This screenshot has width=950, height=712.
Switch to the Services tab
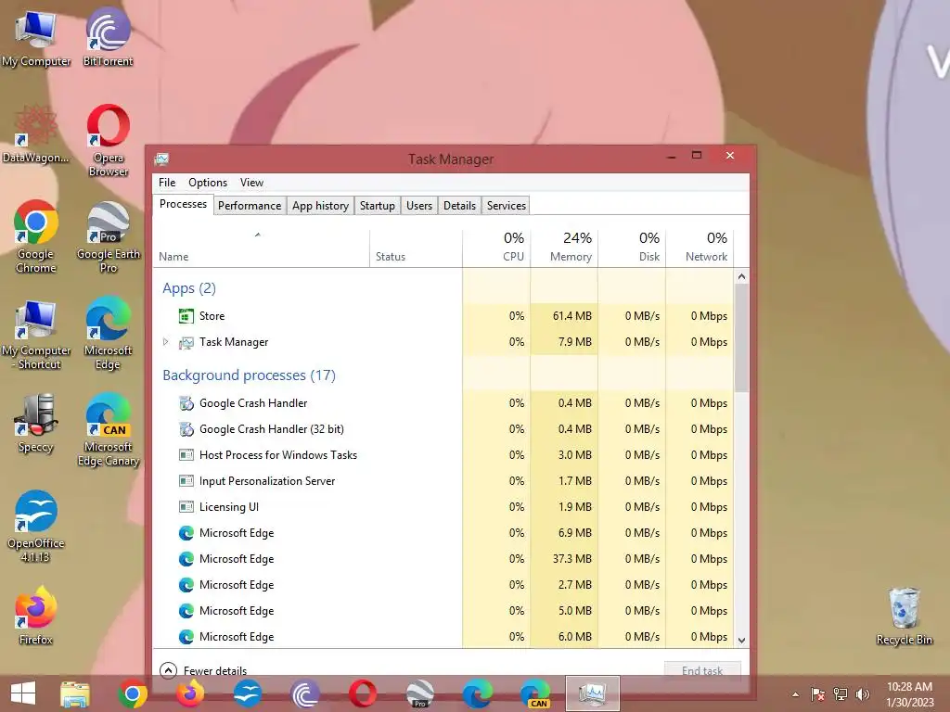506,206
